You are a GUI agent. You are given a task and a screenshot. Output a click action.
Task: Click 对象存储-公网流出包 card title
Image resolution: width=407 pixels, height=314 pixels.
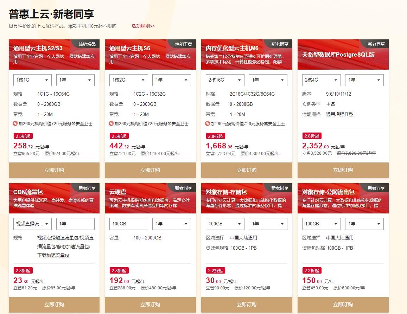point(328,192)
